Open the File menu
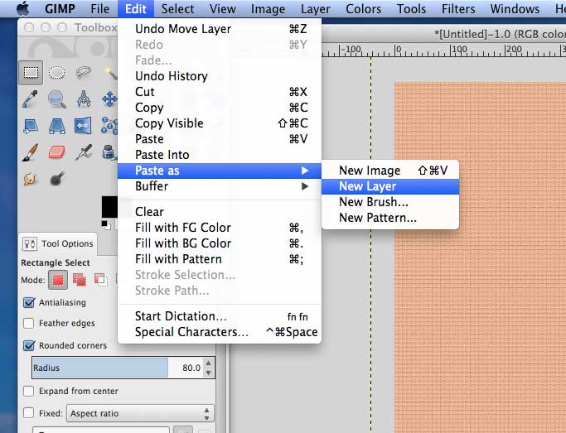Image resolution: width=566 pixels, height=433 pixels. [100, 8]
